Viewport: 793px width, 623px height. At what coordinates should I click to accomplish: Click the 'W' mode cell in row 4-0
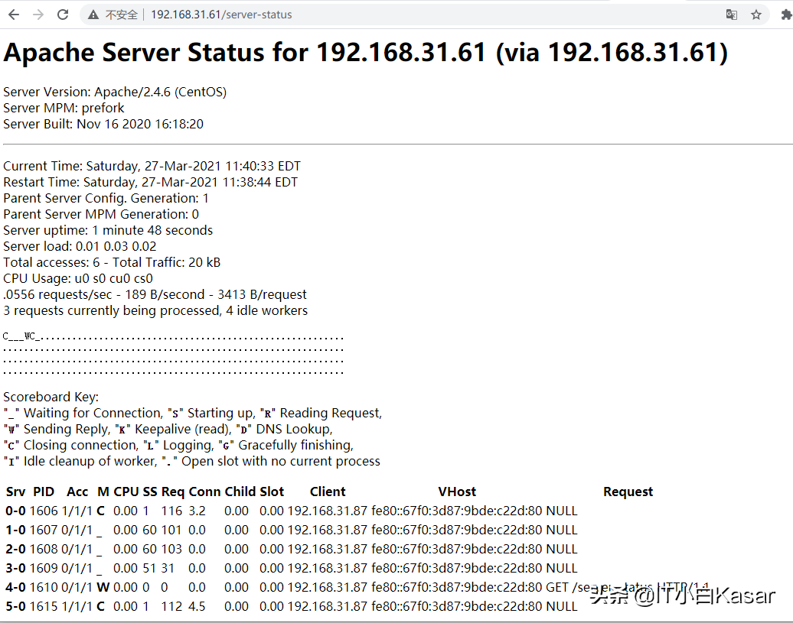[103, 588]
